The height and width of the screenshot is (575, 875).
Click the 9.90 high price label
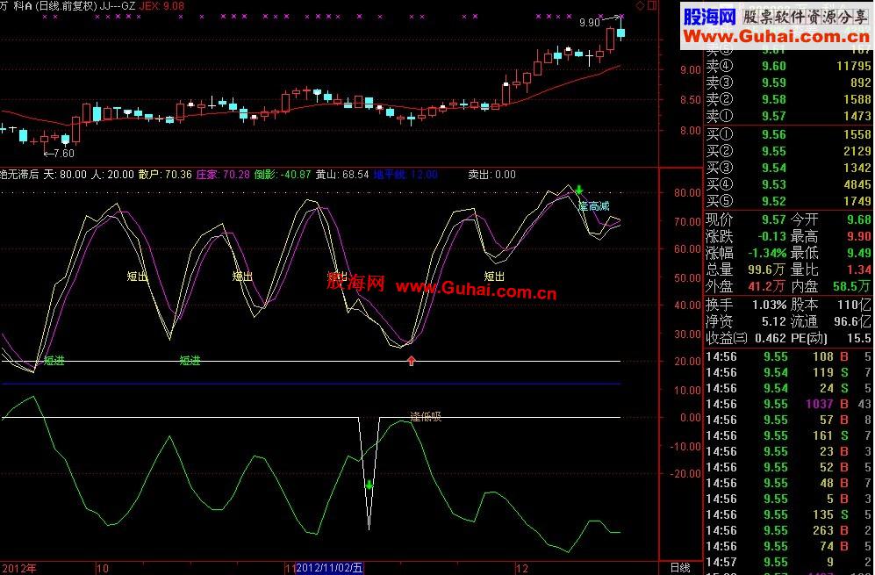click(589, 22)
